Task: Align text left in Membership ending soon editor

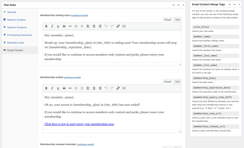Action: point(88,26)
